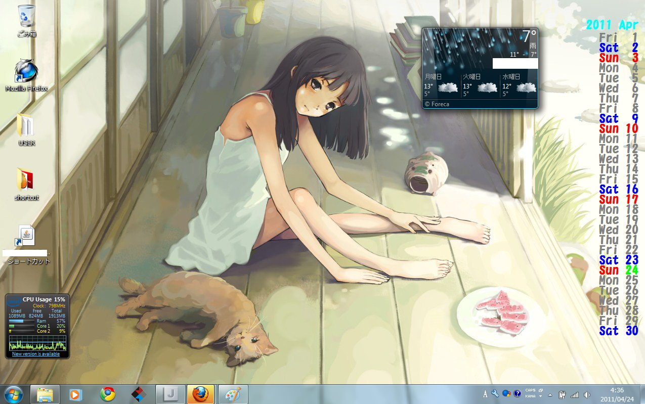This screenshot has width=645, height=404.
Task: Select 'Sat 2' in the calendar
Action: point(618,48)
